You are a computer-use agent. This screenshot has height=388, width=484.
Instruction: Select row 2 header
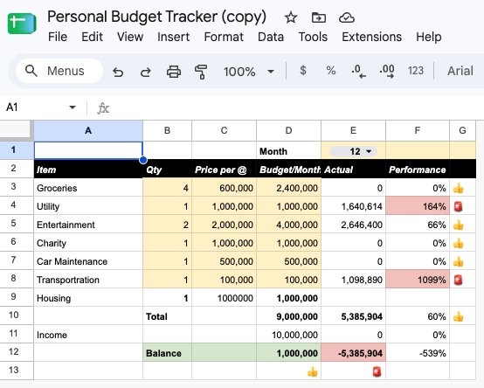point(17,169)
